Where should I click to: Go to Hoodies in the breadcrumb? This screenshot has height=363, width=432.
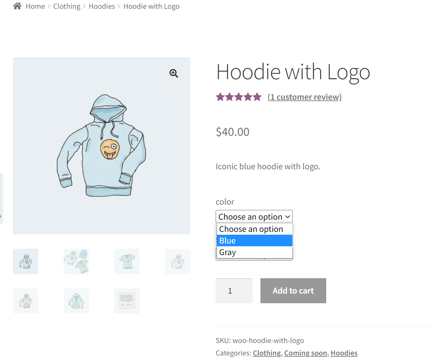(x=102, y=6)
